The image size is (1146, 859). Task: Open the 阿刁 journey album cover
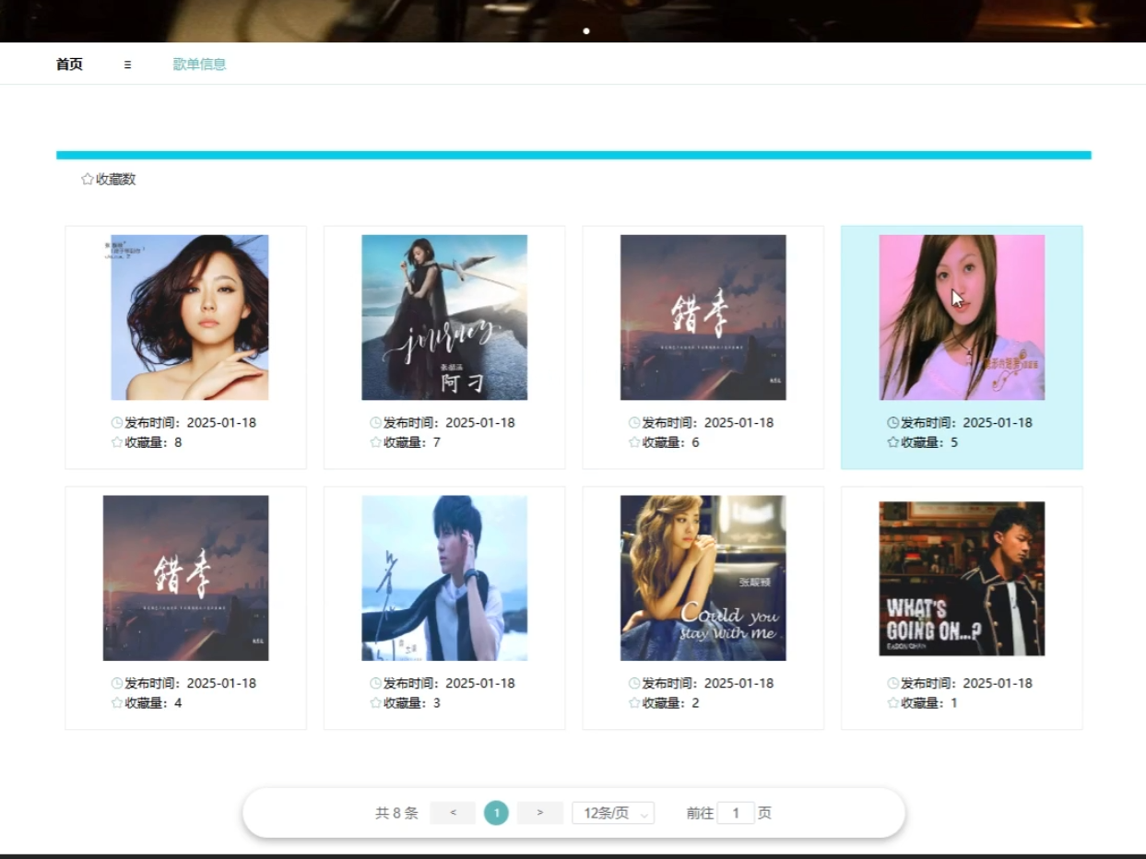[x=444, y=317]
